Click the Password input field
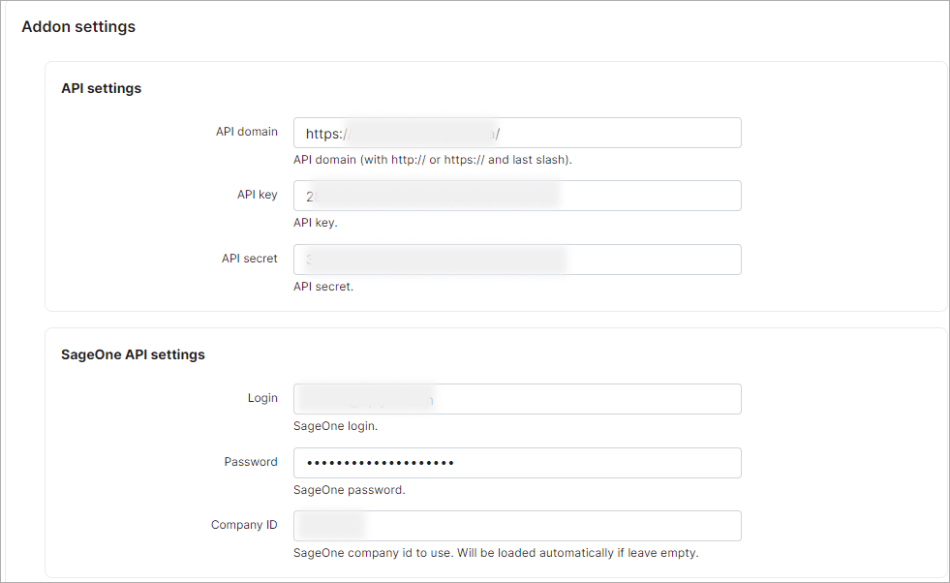950x583 pixels. 518,462
